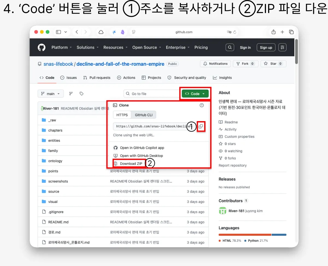Switch to the Projects tab
The width and height of the screenshot is (328, 266).
click(151, 78)
